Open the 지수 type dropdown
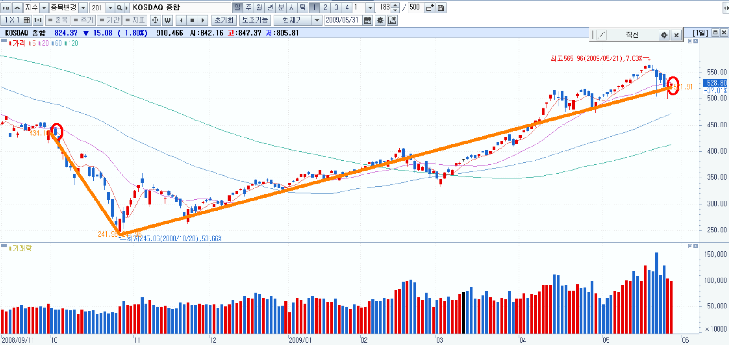Image resolution: width=729 pixels, height=345 pixels. point(44,8)
